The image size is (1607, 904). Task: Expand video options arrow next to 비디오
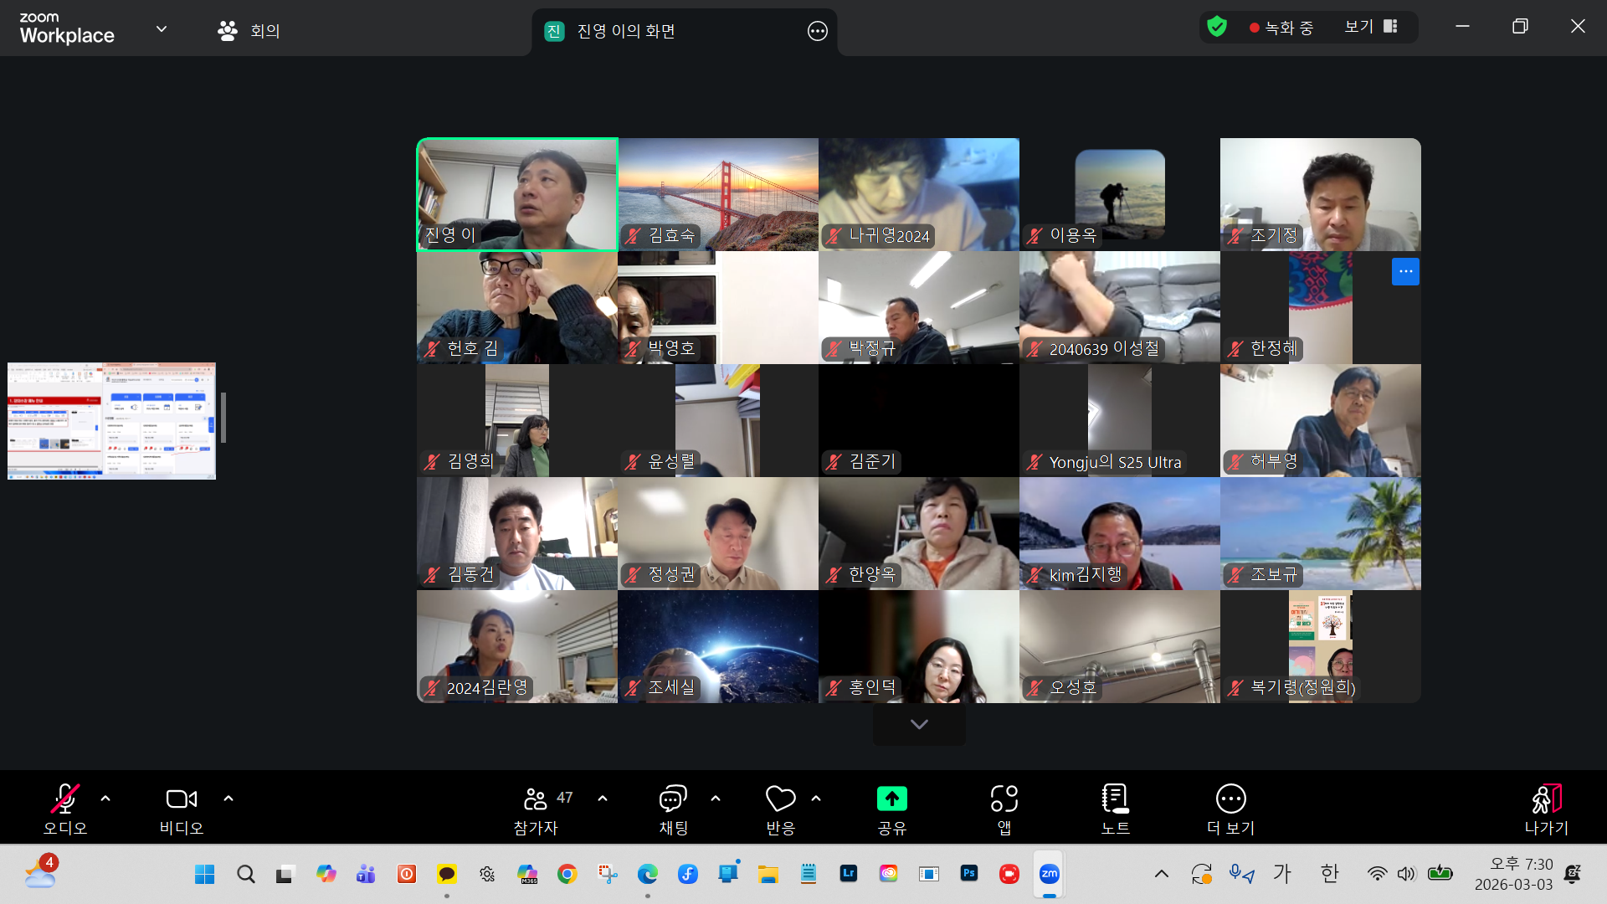click(x=228, y=799)
